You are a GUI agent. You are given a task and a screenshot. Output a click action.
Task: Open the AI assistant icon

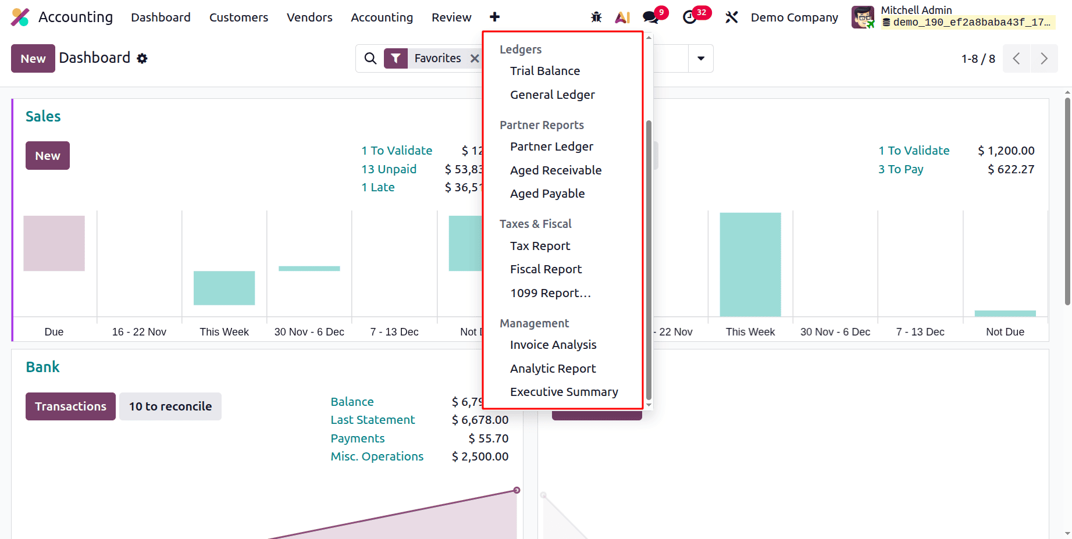click(622, 17)
